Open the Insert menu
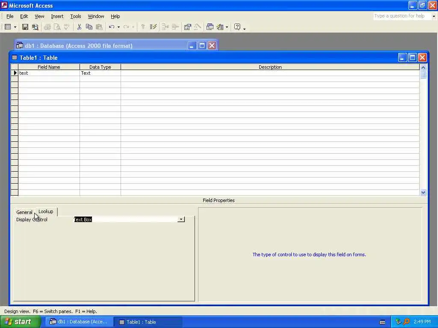The height and width of the screenshot is (328, 438). 57,16
